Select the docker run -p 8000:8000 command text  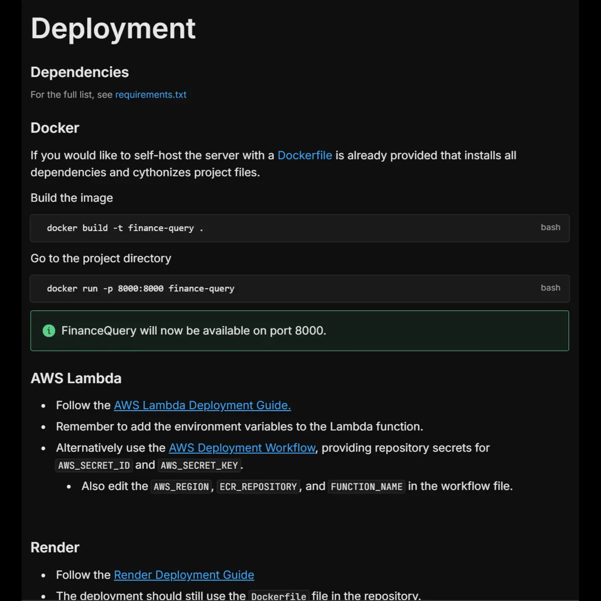click(x=140, y=288)
